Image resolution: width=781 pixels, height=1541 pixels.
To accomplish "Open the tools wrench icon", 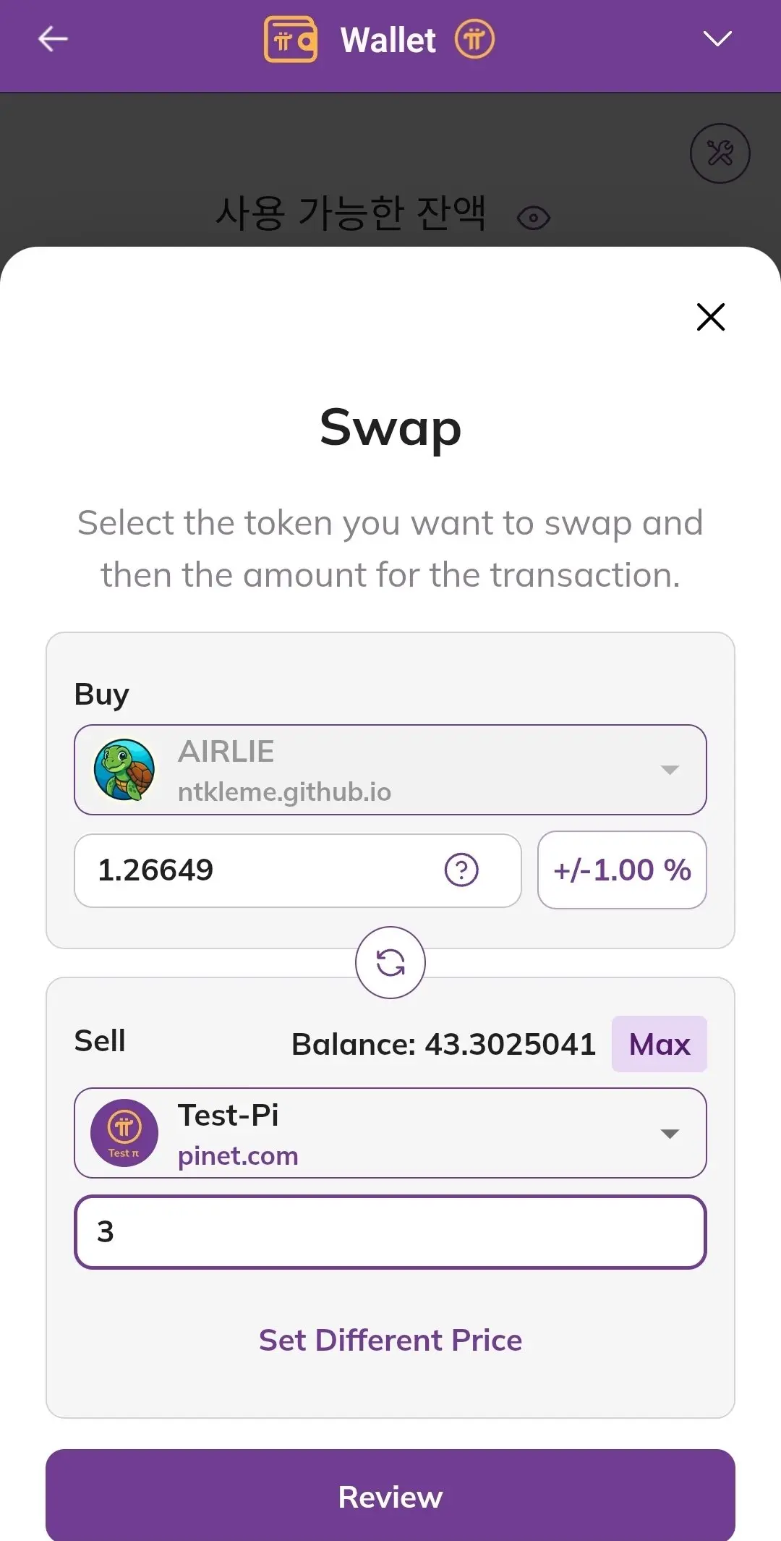I will pos(720,153).
